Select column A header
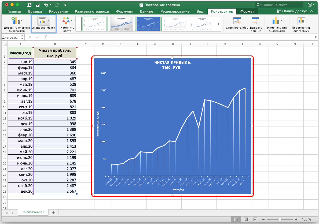Viewport: 319px width, 224px height. (20, 44)
